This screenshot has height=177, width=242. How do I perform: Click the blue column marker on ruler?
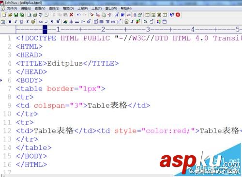tap(45, 29)
